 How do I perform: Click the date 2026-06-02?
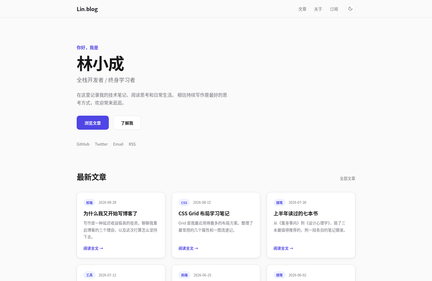[298, 275]
